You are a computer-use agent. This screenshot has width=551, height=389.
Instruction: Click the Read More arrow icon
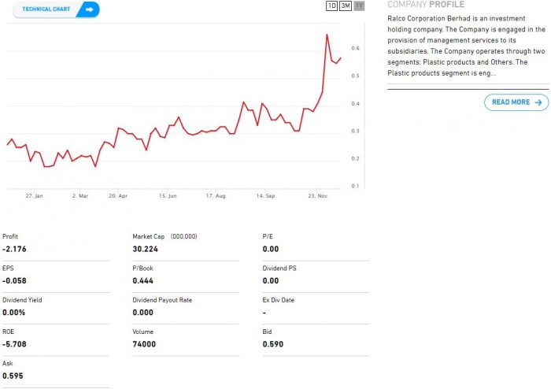pyautogui.click(x=538, y=102)
